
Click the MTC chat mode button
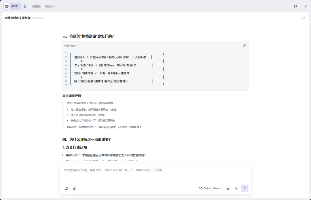pyautogui.click(x=12, y=6)
